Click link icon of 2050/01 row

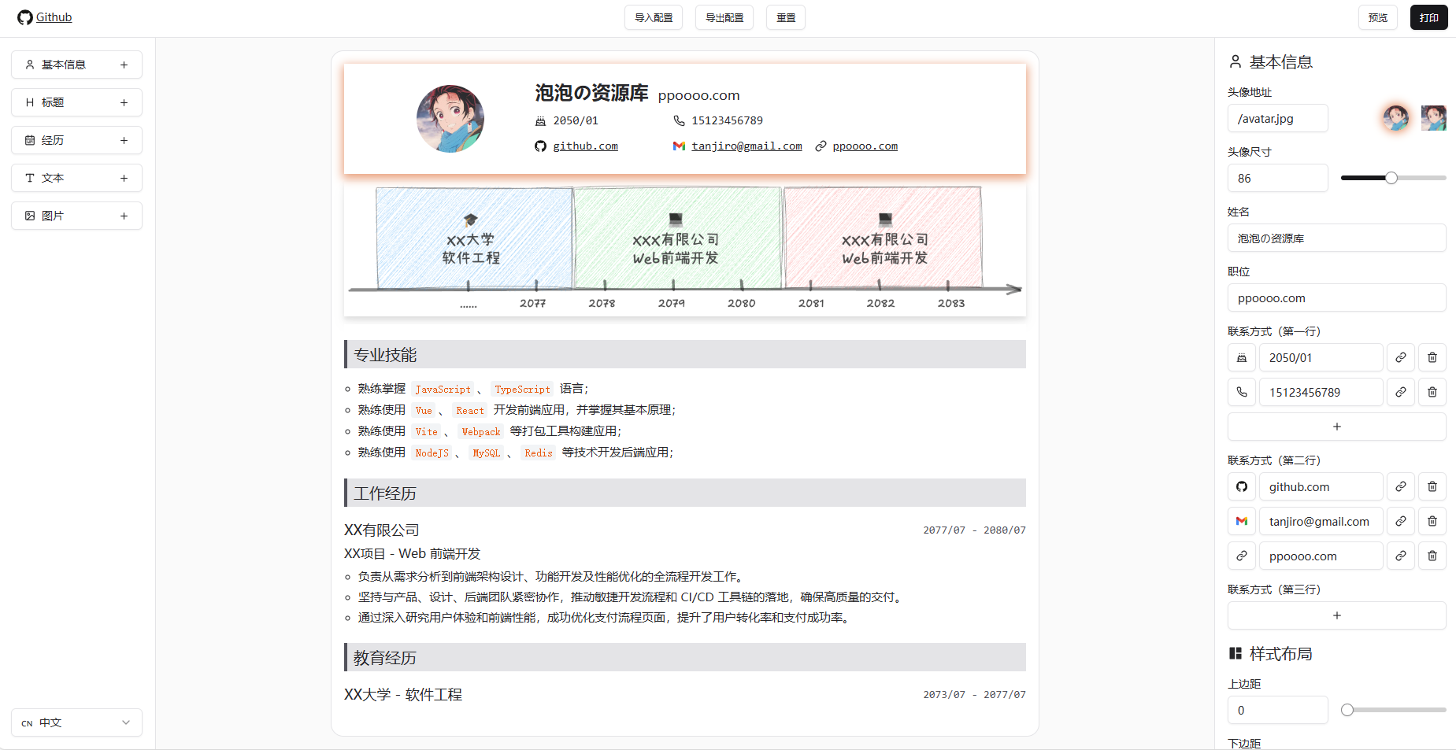pyautogui.click(x=1401, y=357)
